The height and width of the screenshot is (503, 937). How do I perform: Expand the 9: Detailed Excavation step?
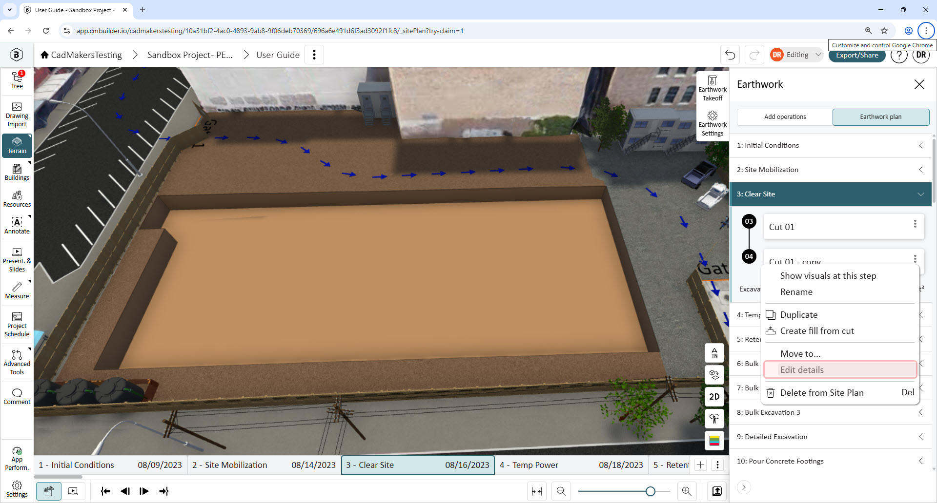831,437
